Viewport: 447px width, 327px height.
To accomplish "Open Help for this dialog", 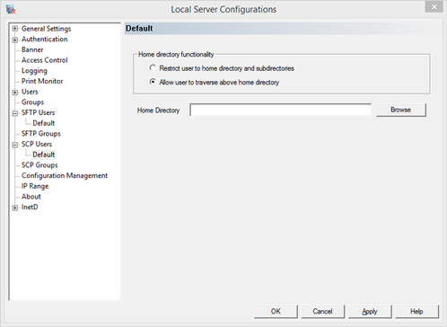I will (416, 312).
